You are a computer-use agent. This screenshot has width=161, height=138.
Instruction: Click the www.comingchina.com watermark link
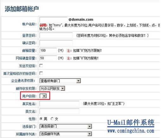tap(131, 131)
